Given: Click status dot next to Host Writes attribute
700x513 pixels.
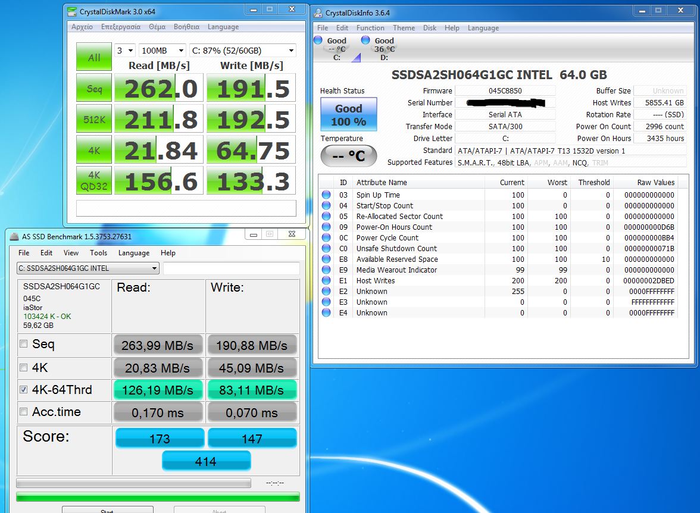Looking at the screenshot, I should click(326, 280).
